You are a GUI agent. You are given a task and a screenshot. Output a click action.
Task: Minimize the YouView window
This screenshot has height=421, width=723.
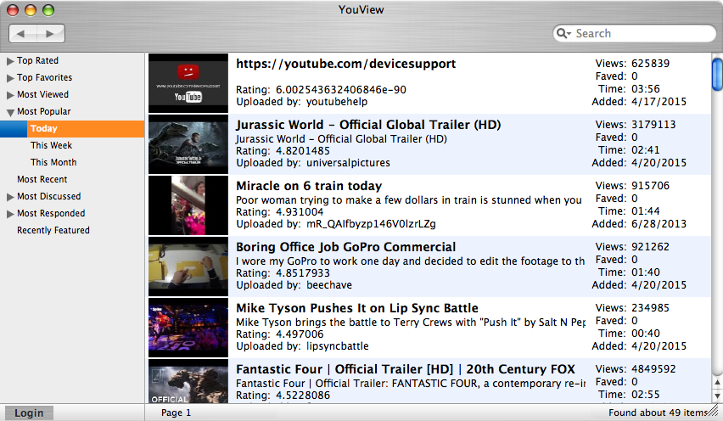click(x=31, y=9)
